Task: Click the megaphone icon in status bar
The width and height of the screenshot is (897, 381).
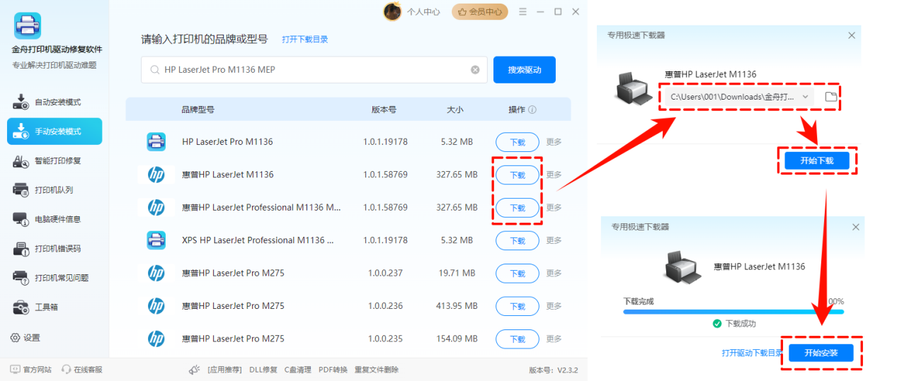Action: 194,370
